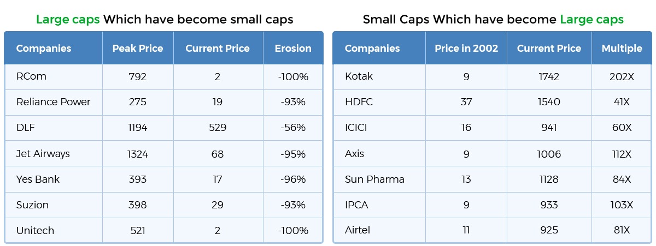The height and width of the screenshot is (246, 656).
Task: Click HDFC current price 1540
Action: [x=549, y=102]
